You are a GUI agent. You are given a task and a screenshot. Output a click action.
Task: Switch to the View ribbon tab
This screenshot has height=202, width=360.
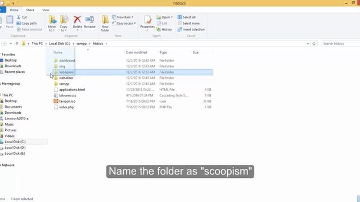click(x=46, y=10)
